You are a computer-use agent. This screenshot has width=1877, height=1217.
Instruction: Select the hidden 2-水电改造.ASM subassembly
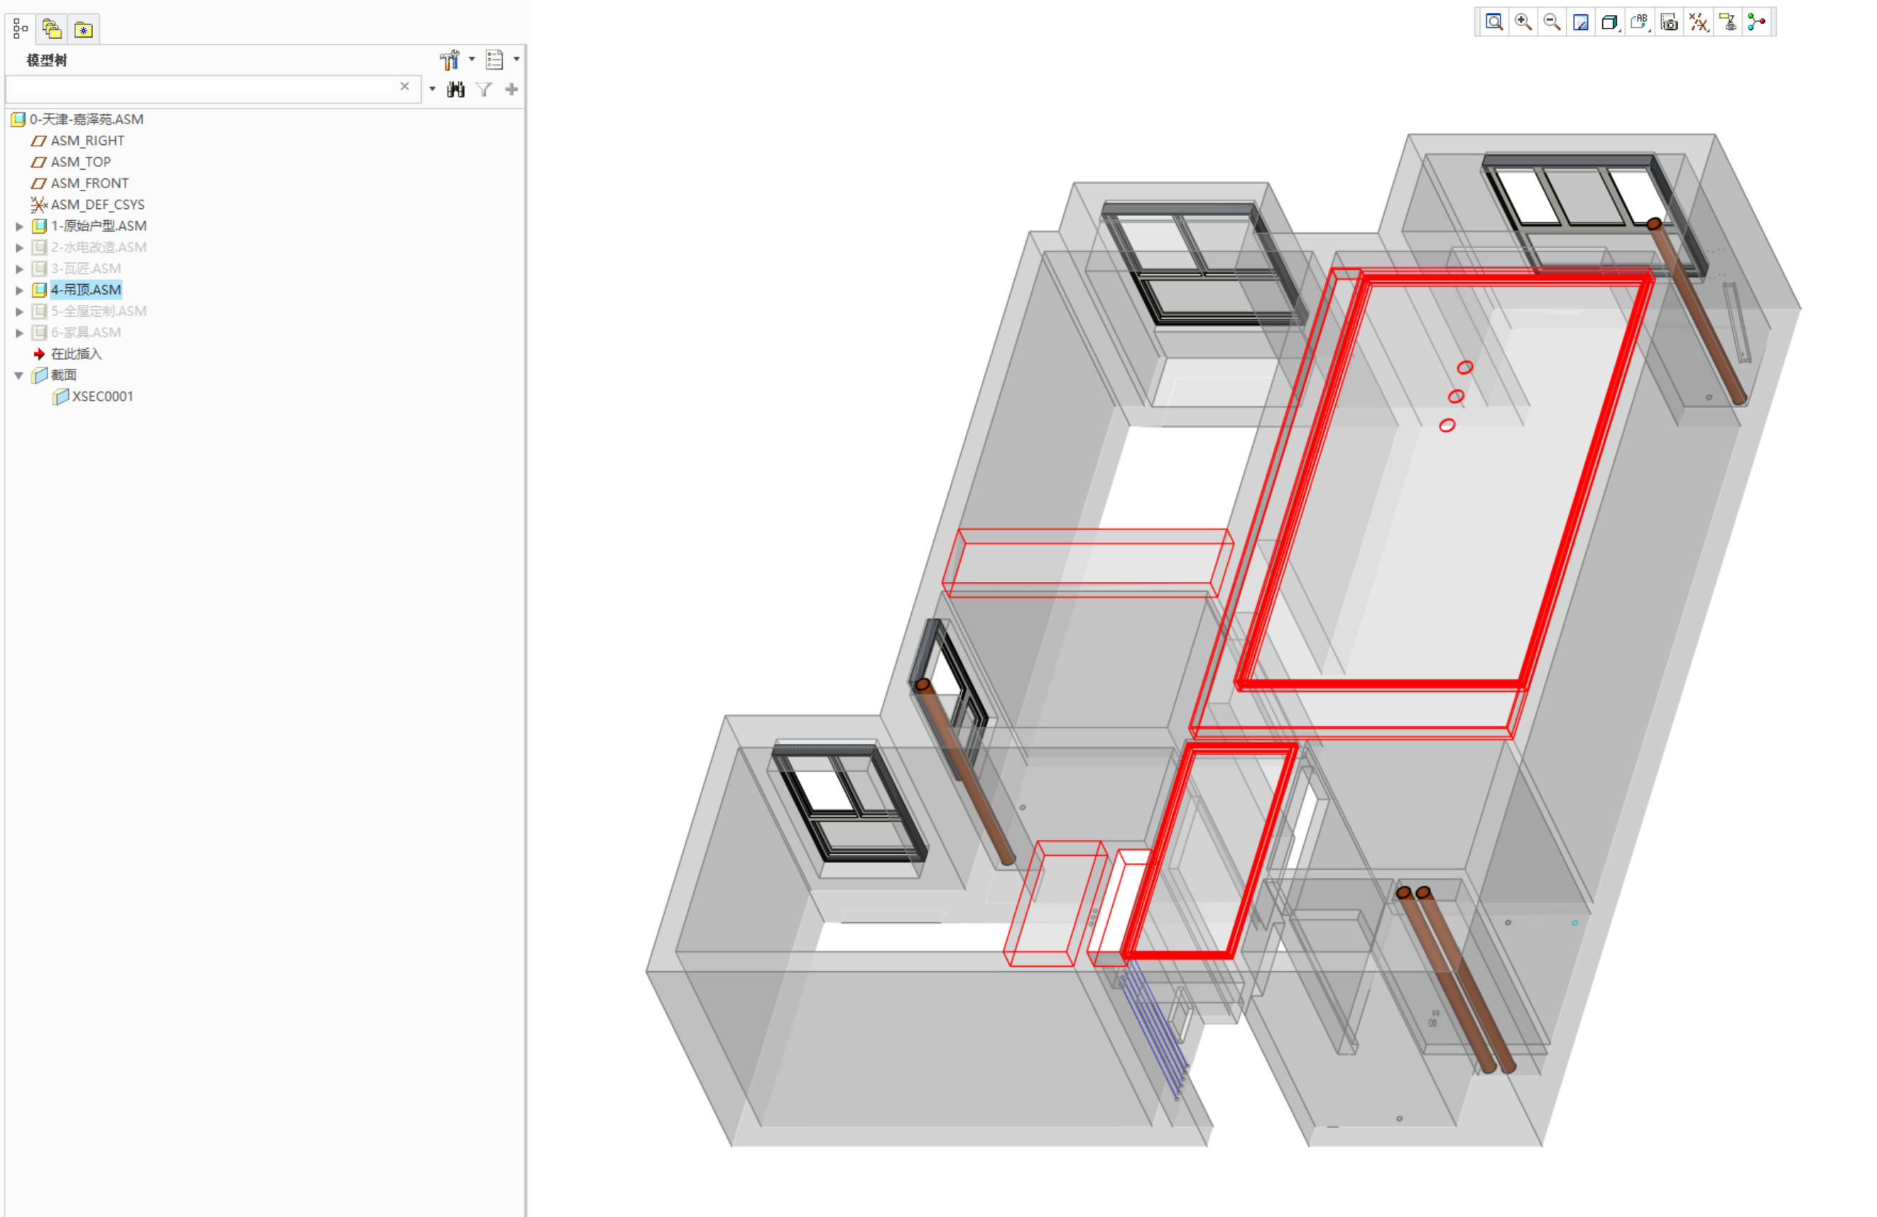pyautogui.click(x=99, y=247)
